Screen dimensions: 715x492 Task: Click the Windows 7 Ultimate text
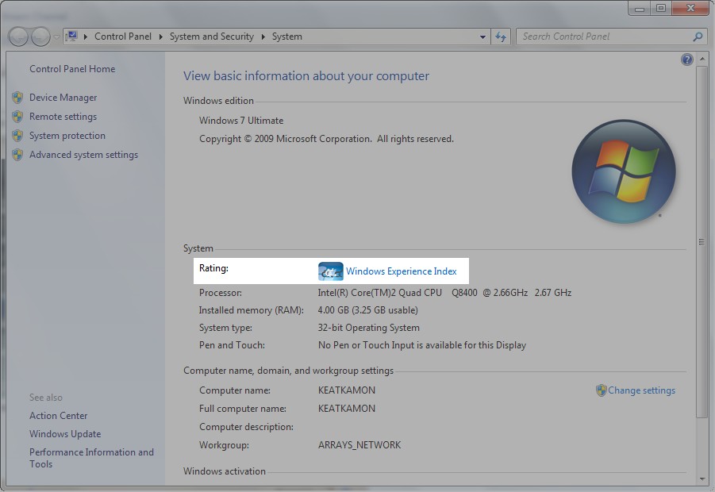pyautogui.click(x=241, y=121)
